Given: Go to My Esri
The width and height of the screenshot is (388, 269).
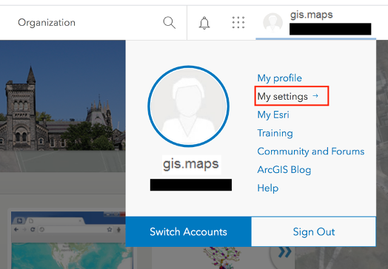Looking at the screenshot, I should coord(273,115).
